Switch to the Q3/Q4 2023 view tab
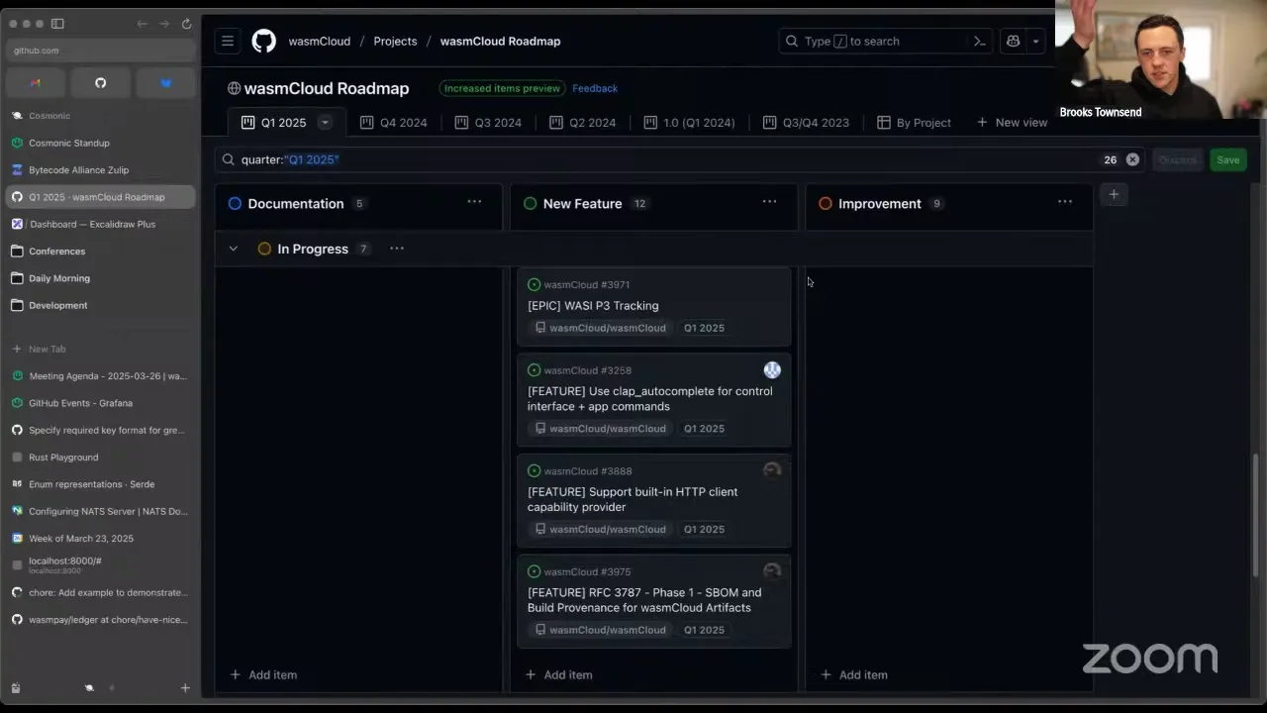This screenshot has width=1267, height=713. pos(806,123)
